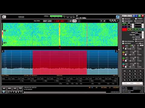The width and height of the screenshot is (145, 108).
Task: Toggle the checkbox right of Attenuator
Action: coord(136,19)
